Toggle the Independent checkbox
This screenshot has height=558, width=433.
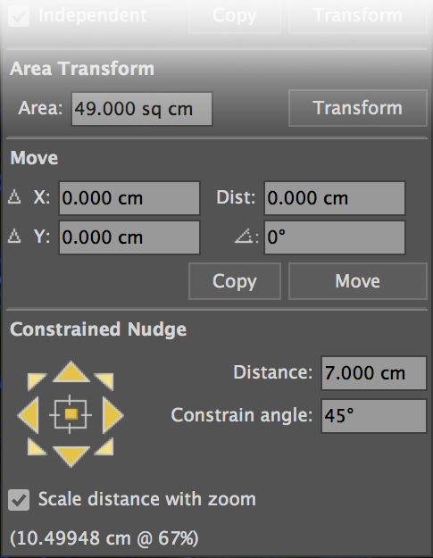point(19,16)
